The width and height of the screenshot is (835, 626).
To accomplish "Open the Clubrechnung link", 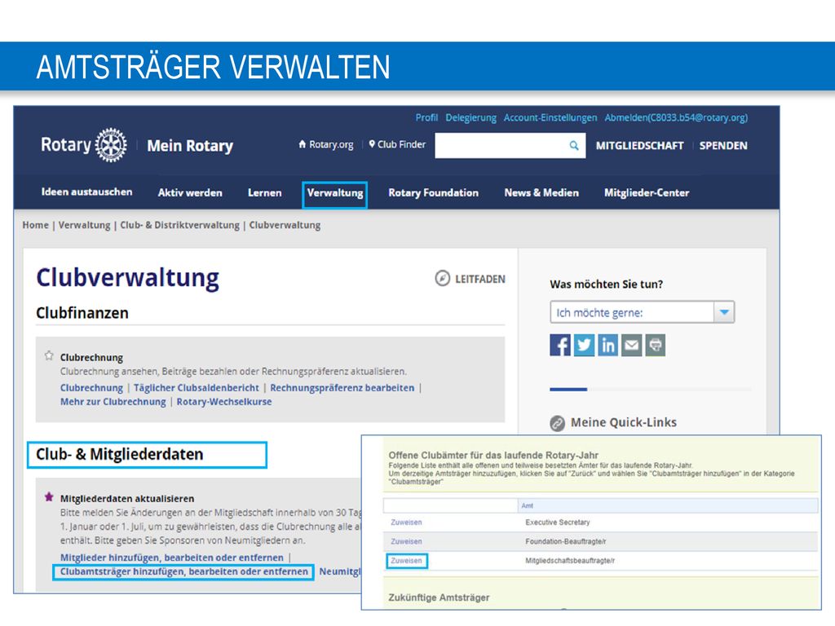I will [91, 387].
